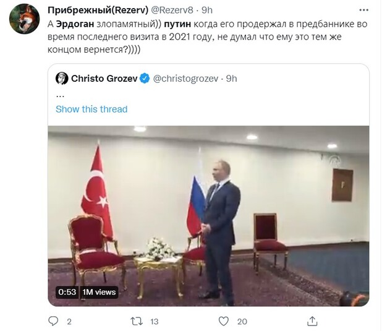This screenshot has height=331, width=382.
Task: Click the reply speech bubble icon
Action: point(53,320)
